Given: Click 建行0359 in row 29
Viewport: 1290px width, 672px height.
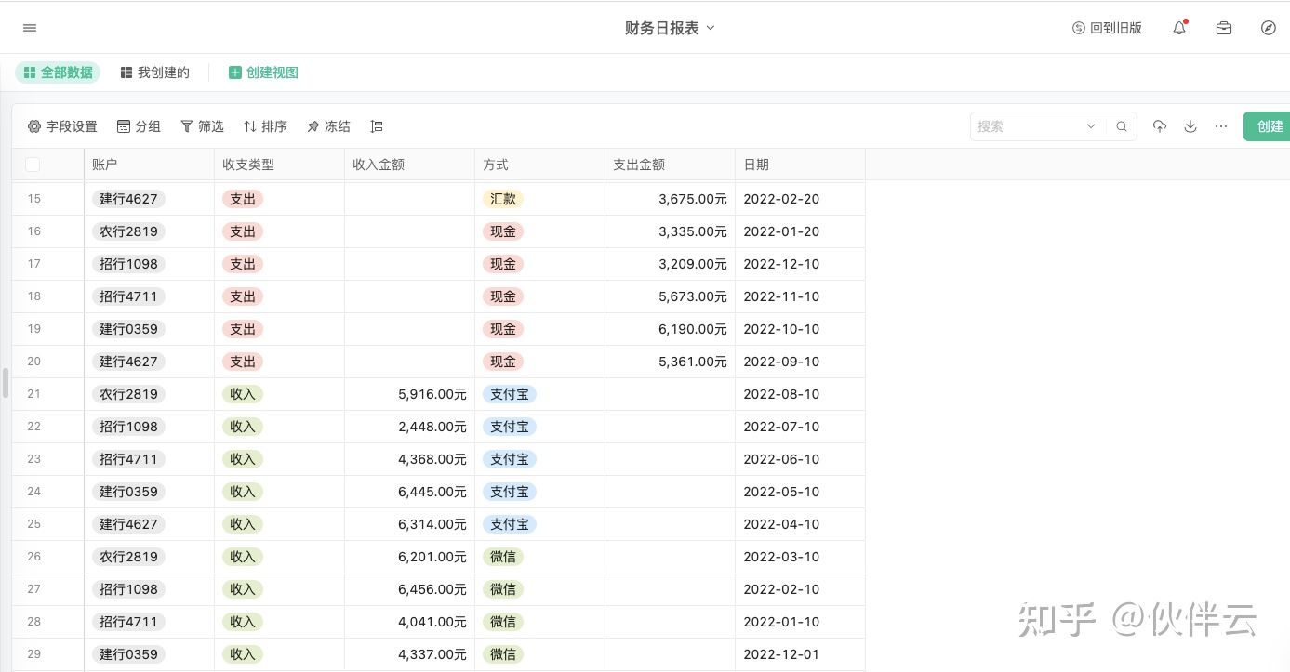Looking at the screenshot, I should pos(128,654).
